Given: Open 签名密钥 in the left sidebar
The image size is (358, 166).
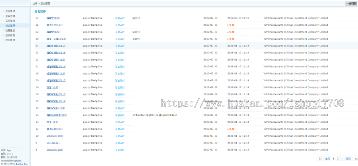Looking at the screenshot, I should coord(10,16).
